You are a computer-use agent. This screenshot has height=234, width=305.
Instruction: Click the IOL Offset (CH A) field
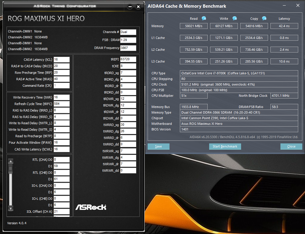click(62, 212)
